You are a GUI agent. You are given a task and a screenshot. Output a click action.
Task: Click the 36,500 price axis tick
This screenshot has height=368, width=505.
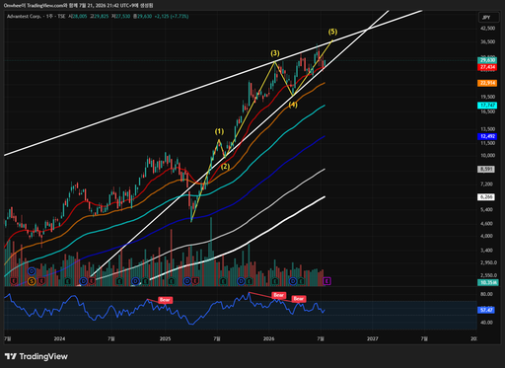(488, 41)
